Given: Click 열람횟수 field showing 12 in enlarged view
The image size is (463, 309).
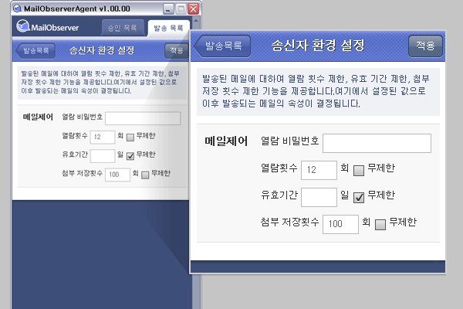Looking at the screenshot, I should (319, 170).
